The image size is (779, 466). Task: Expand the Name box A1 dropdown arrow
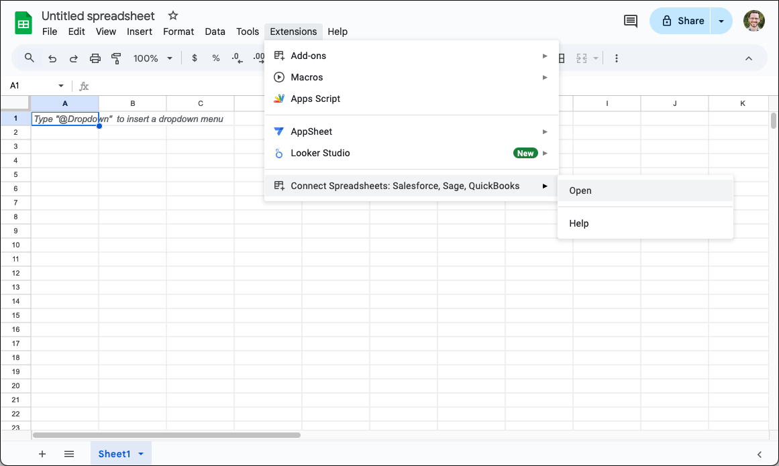61,86
